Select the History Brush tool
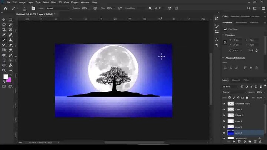The height and width of the screenshot is (150, 267). tap(4, 45)
